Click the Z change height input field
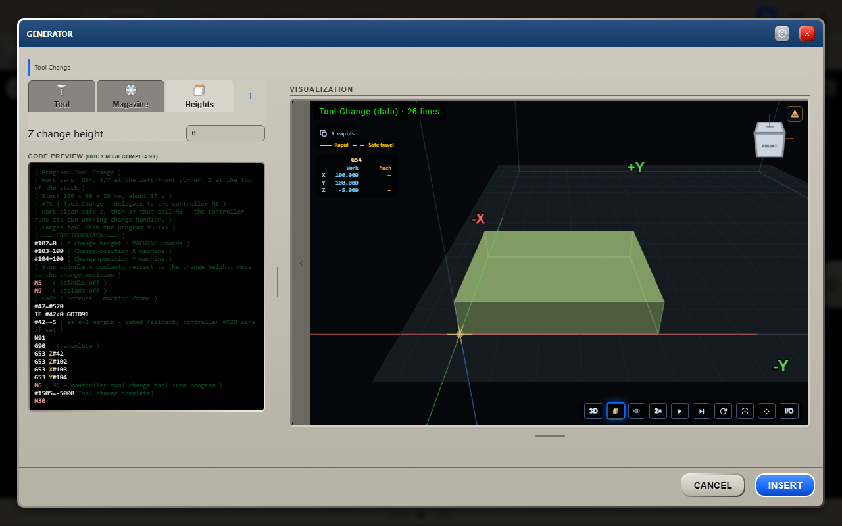The width and height of the screenshot is (842, 526). point(226,133)
